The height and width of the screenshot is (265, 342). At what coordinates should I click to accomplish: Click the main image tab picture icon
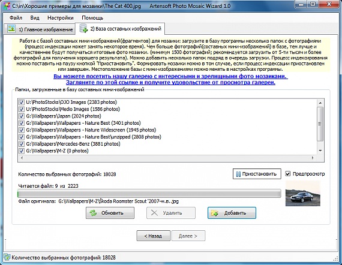[x=11, y=29]
